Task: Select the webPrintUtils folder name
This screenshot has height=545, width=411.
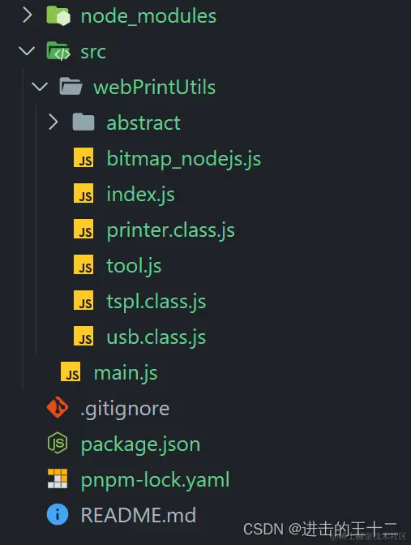Action: click(x=154, y=87)
